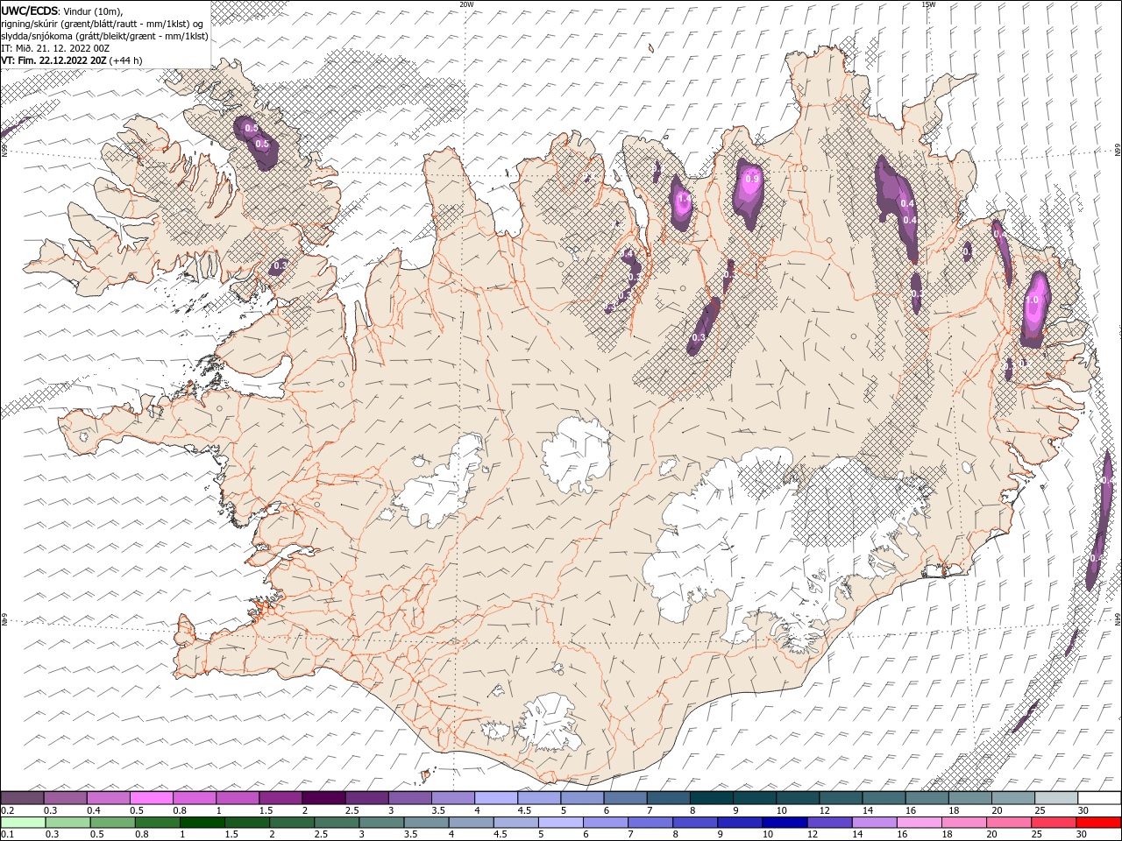Select the light grey 25–30 legend swatch

(1056, 797)
